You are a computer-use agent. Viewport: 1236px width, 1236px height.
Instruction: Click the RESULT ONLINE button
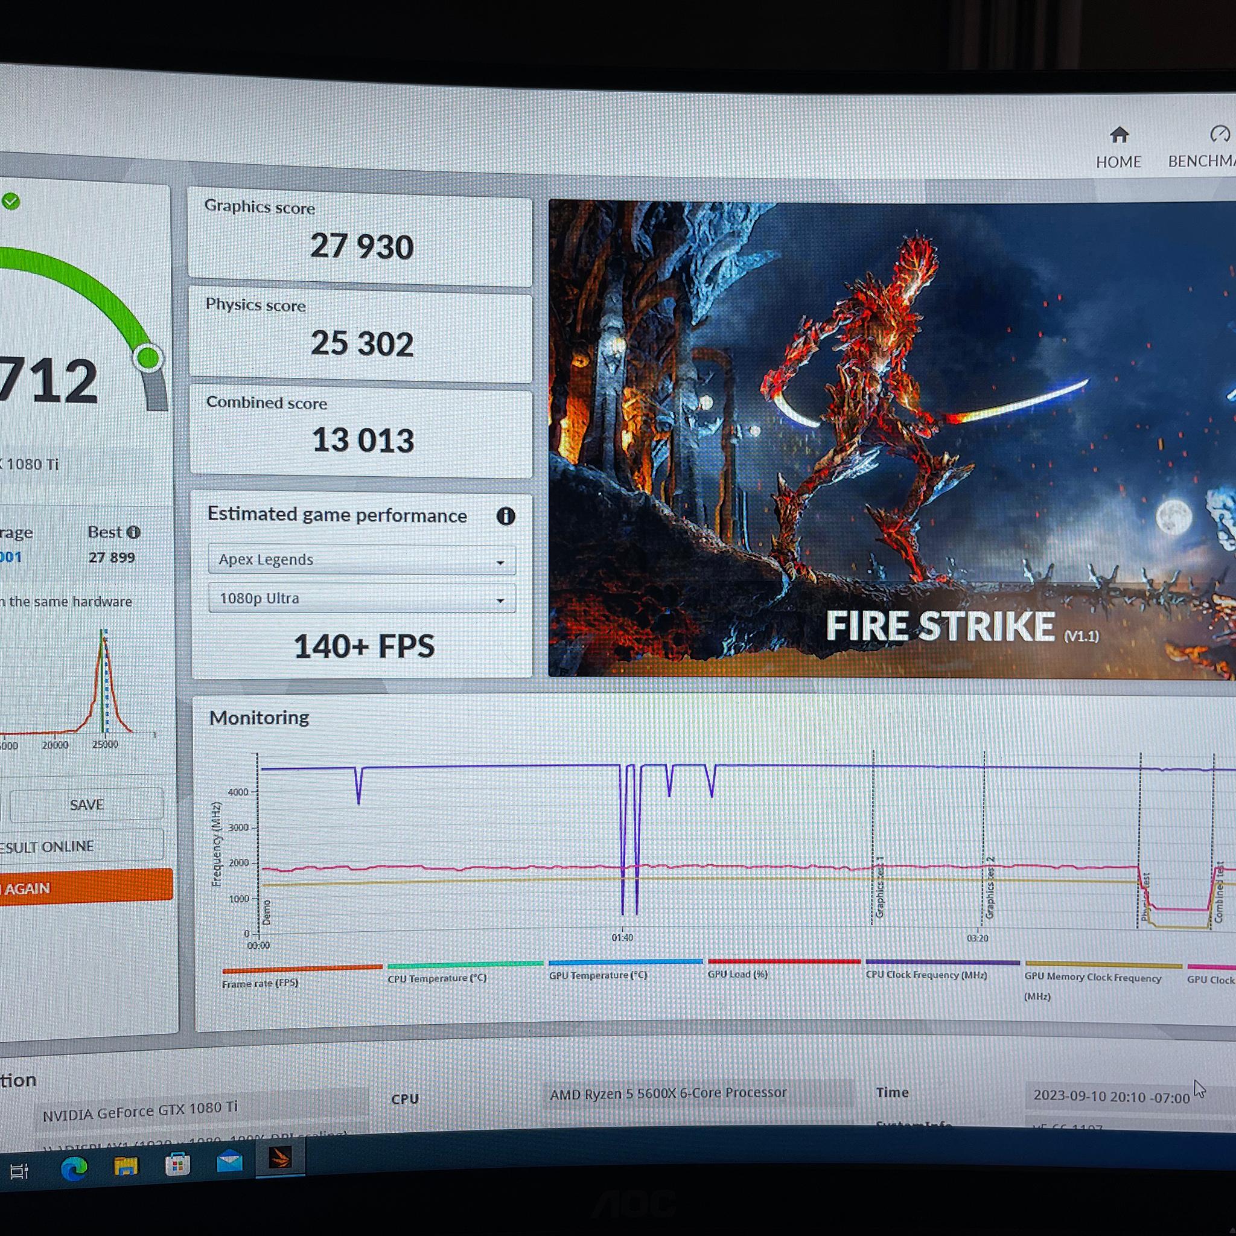[x=81, y=846]
